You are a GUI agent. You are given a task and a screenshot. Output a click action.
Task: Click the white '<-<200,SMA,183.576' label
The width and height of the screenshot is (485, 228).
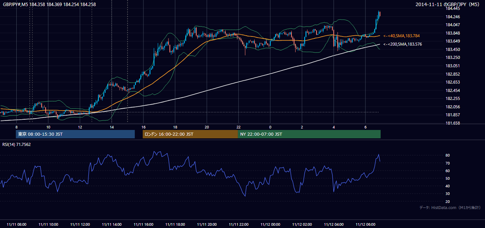[x=403, y=44]
